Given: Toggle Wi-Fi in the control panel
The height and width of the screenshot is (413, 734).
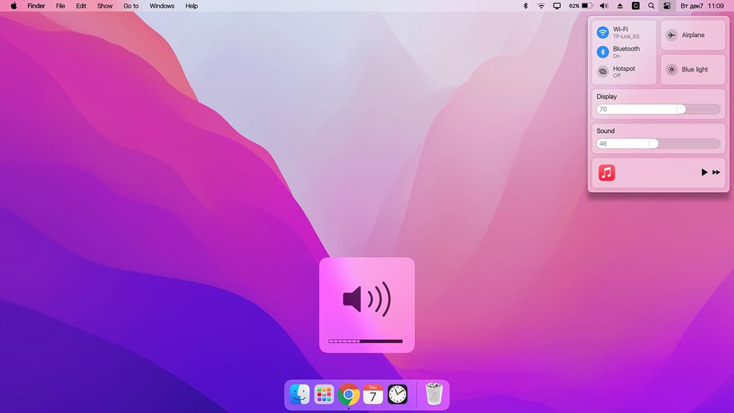Looking at the screenshot, I should click(x=603, y=32).
